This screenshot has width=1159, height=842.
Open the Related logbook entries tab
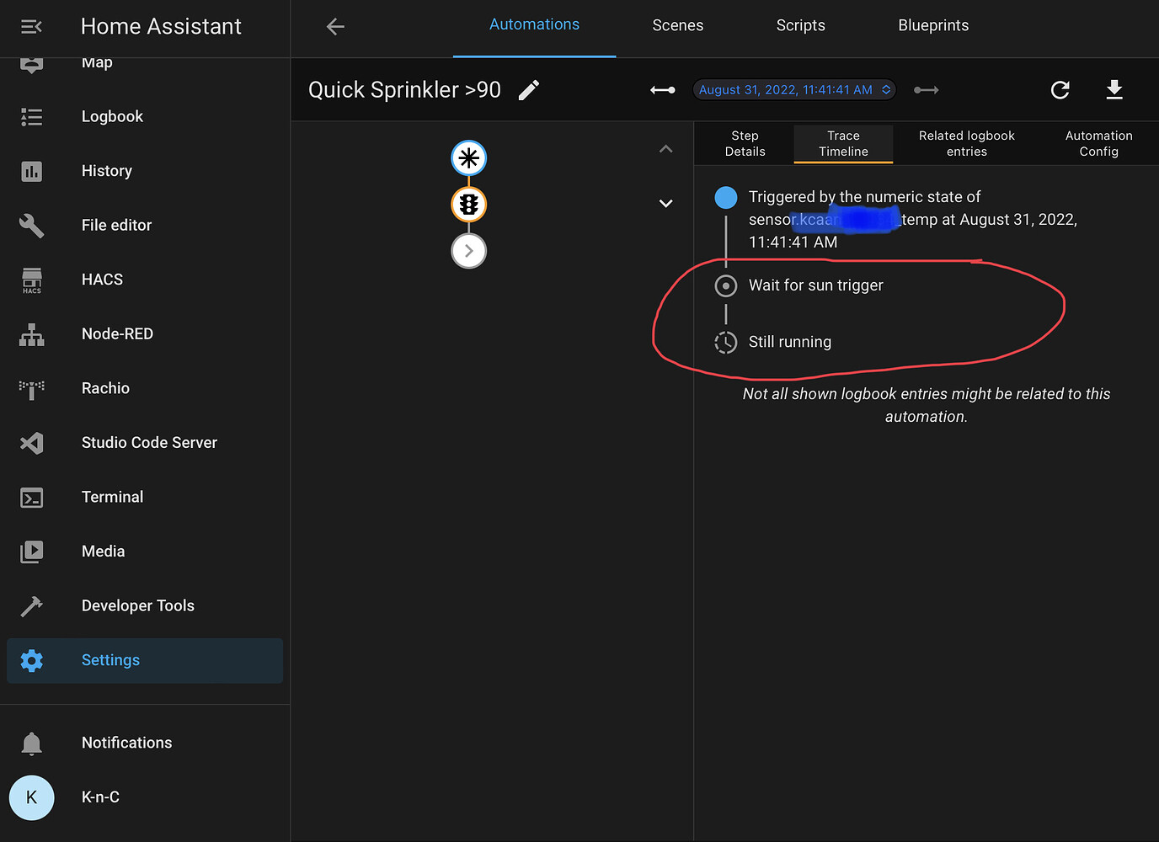click(x=966, y=144)
